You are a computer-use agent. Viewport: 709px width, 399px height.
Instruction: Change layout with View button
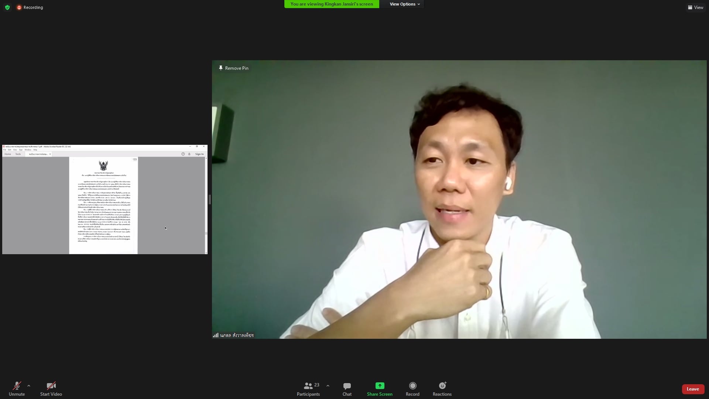click(x=695, y=7)
